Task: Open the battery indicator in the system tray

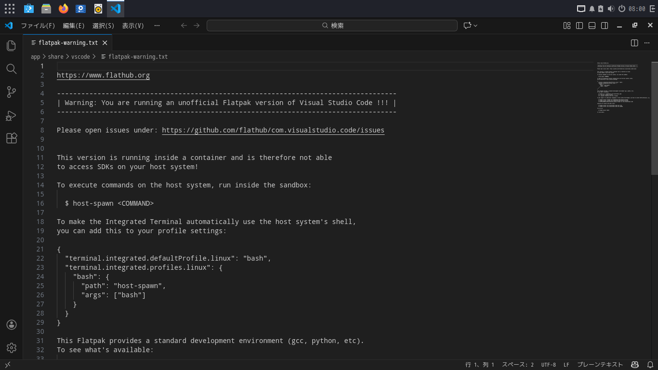Action: (x=601, y=9)
